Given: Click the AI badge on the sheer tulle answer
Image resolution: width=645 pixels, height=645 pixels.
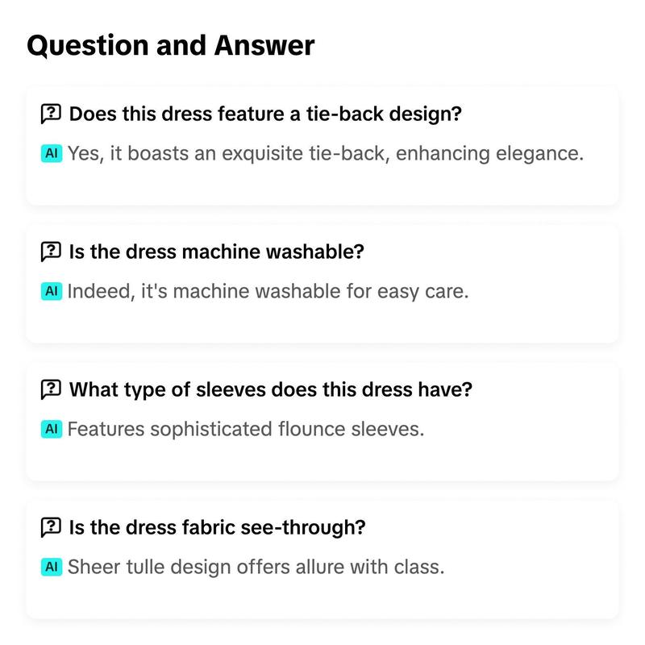Looking at the screenshot, I should 52,567.
